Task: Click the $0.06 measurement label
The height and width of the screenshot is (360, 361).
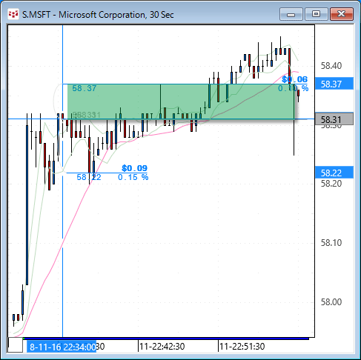Action: pos(294,79)
